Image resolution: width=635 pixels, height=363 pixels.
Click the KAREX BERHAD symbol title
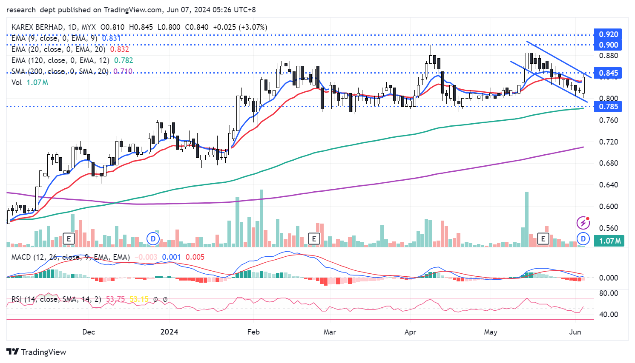[38, 27]
